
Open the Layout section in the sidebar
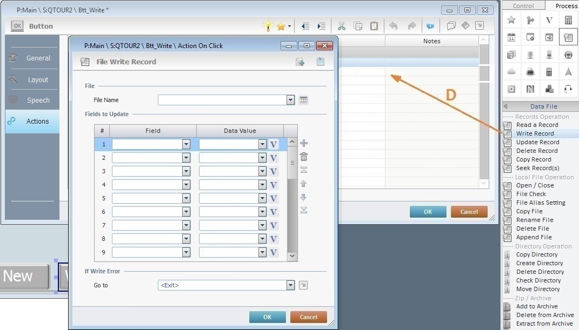coord(38,79)
